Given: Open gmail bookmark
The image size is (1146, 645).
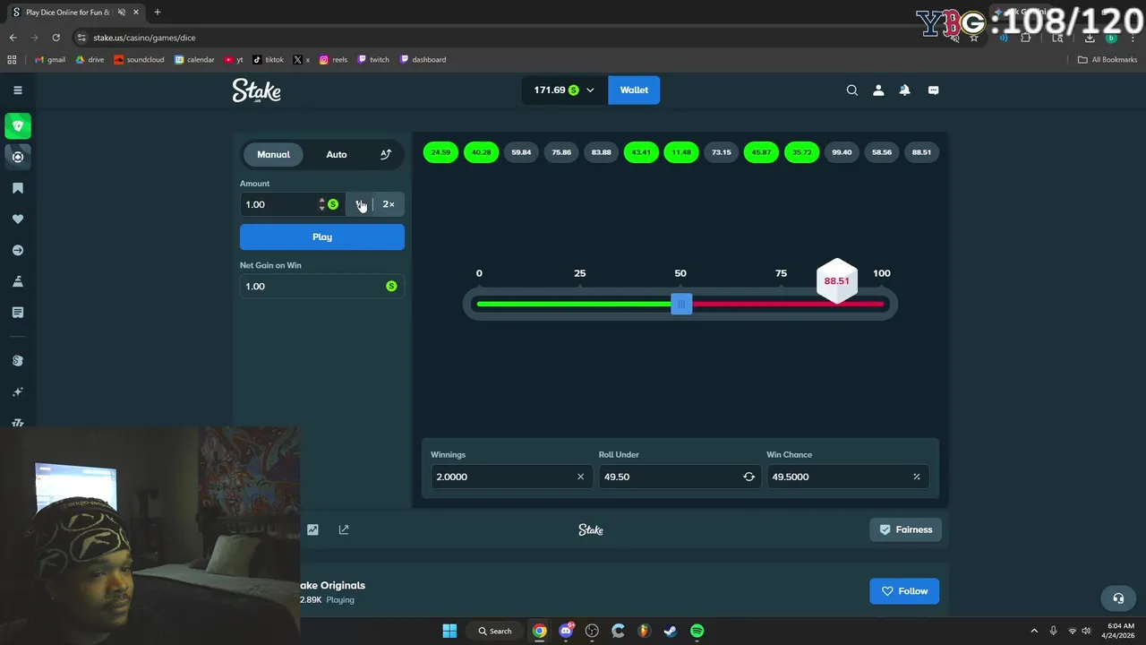Looking at the screenshot, I should point(50,60).
